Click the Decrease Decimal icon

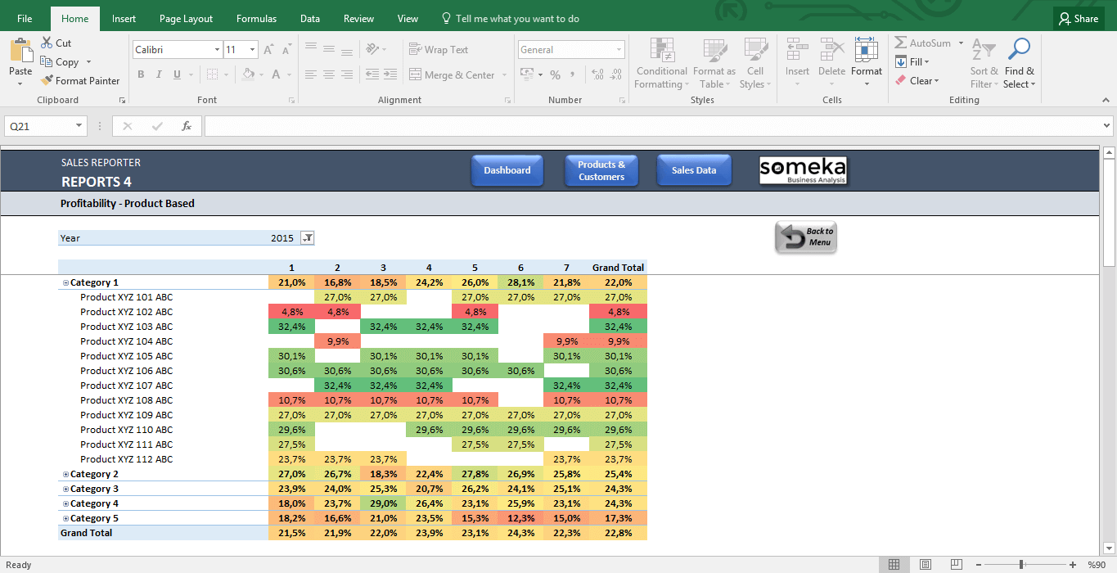(616, 75)
